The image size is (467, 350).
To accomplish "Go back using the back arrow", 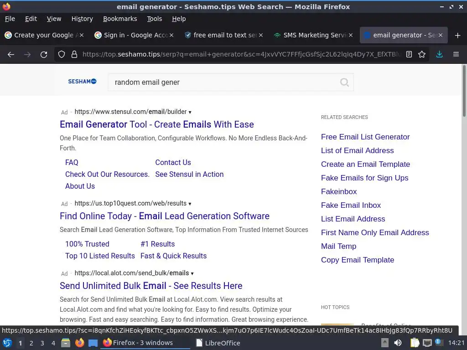I will [x=11, y=55].
